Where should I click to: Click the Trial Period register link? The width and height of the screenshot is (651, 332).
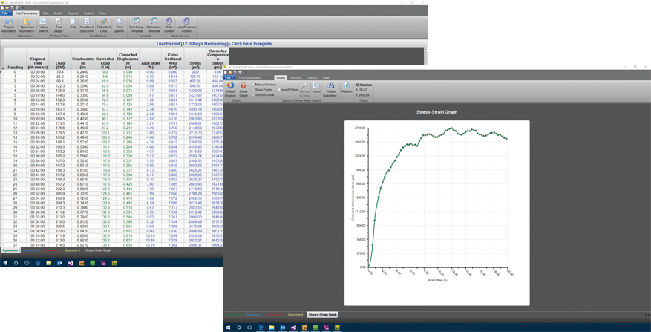click(x=214, y=44)
